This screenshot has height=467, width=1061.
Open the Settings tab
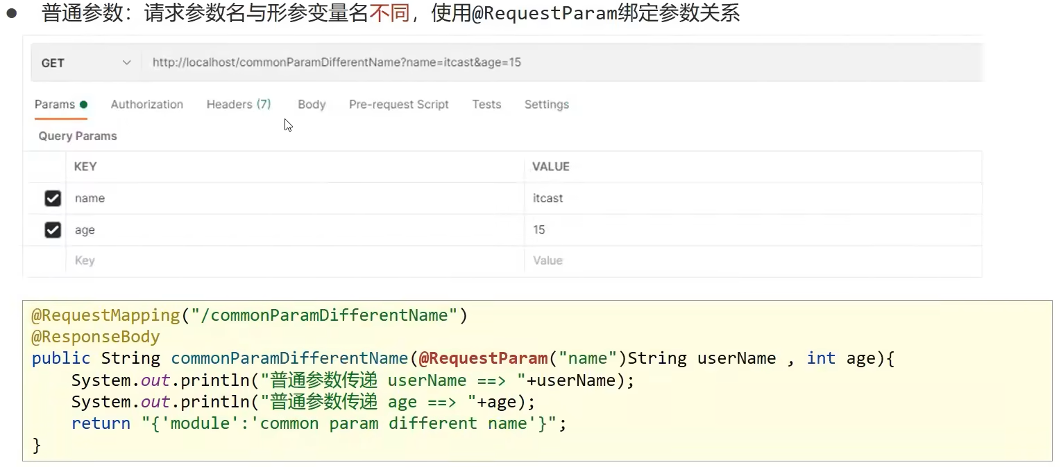[x=547, y=105]
